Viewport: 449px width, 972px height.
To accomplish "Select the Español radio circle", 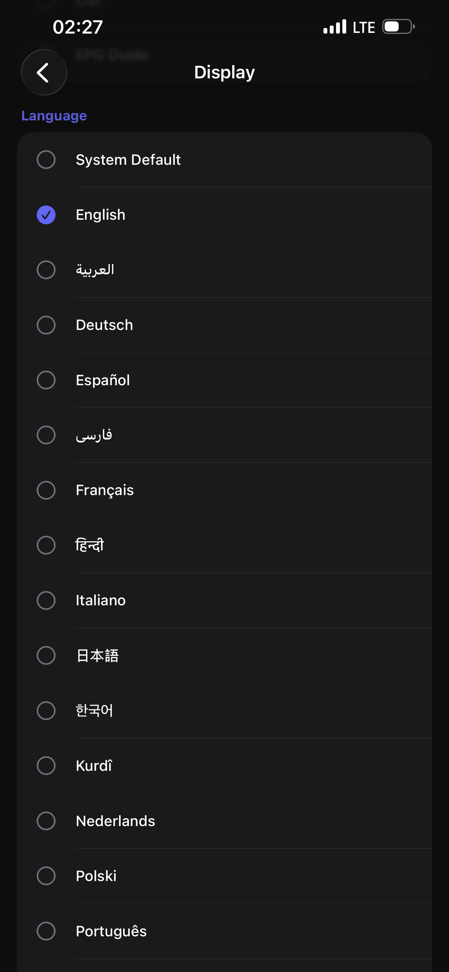I will click(x=46, y=380).
